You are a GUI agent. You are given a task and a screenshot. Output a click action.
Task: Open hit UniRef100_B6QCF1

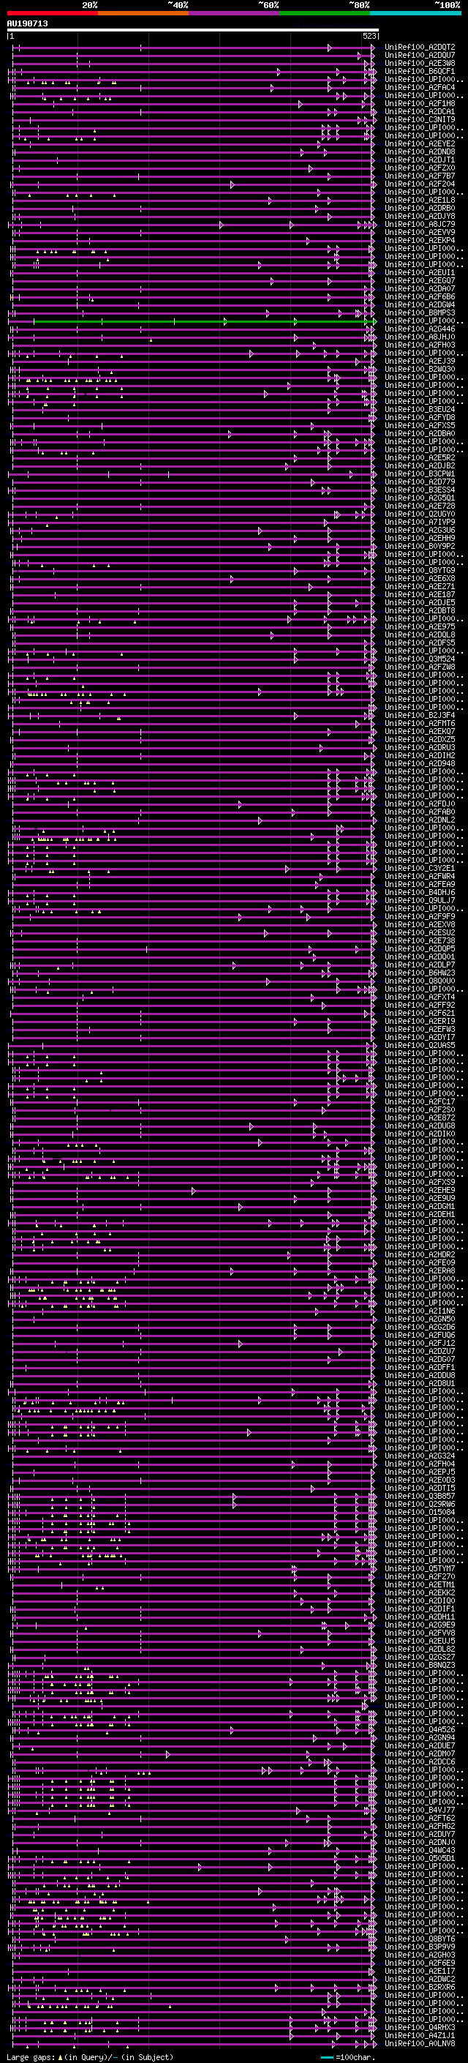click(x=419, y=71)
